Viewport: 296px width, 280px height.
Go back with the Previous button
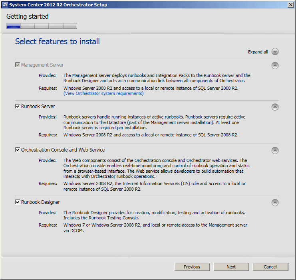192,267
